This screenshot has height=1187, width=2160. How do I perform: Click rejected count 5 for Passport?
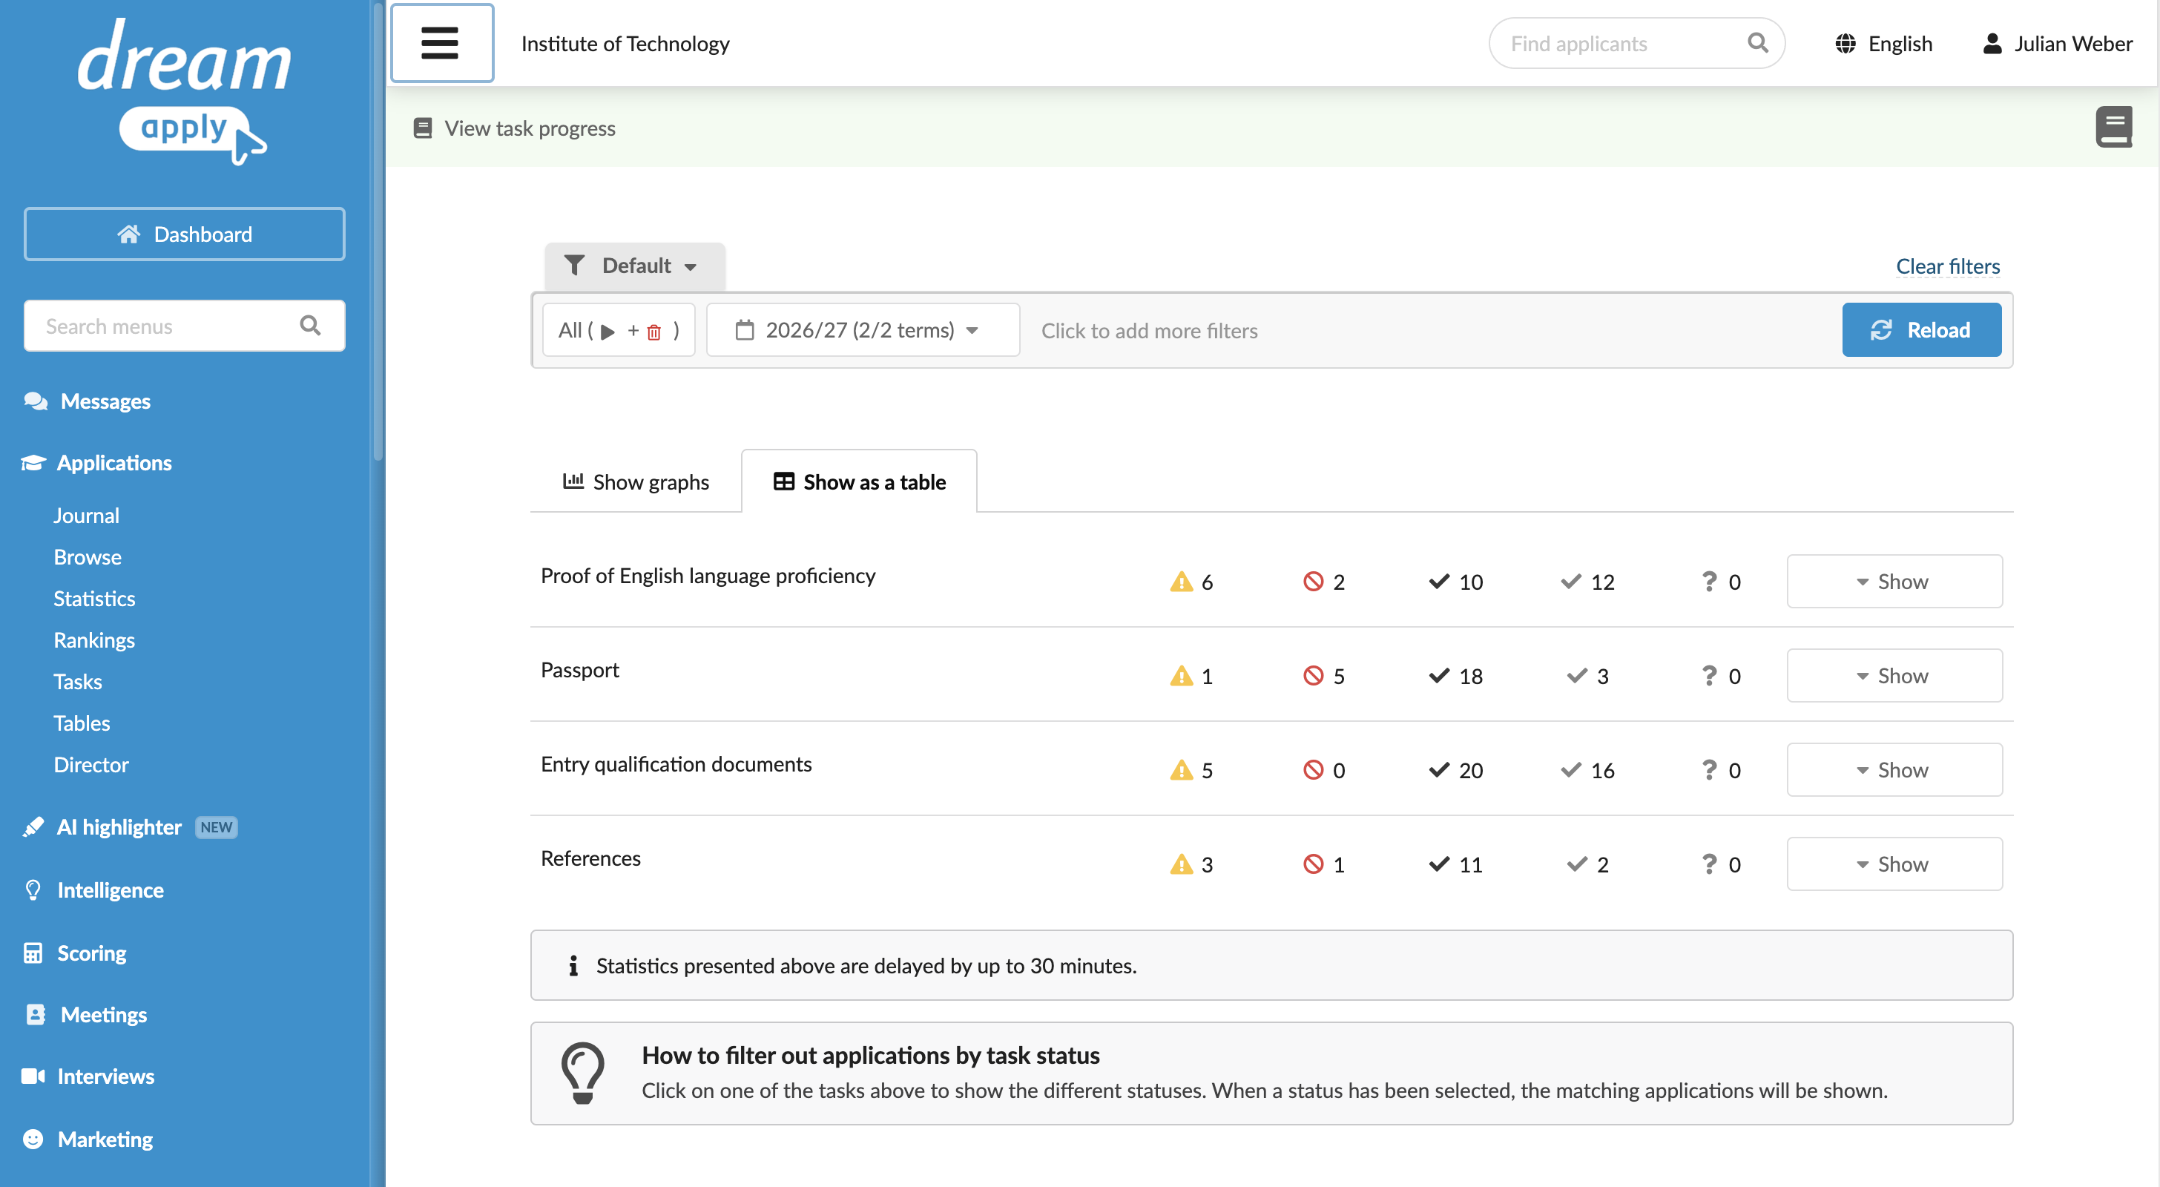pos(1324,676)
